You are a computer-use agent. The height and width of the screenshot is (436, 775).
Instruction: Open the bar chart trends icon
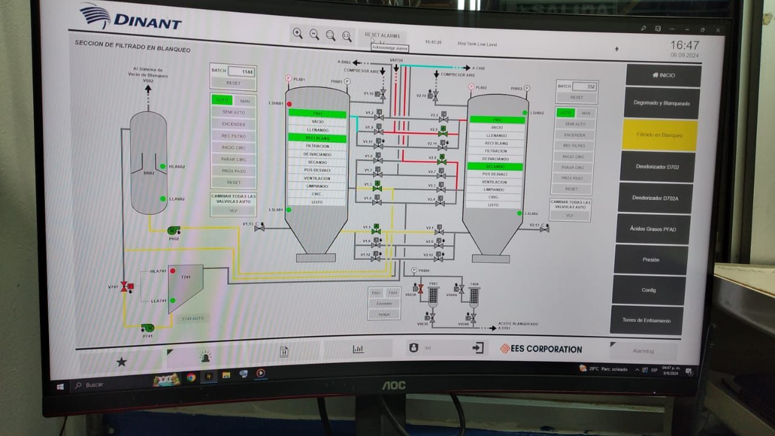pos(358,349)
